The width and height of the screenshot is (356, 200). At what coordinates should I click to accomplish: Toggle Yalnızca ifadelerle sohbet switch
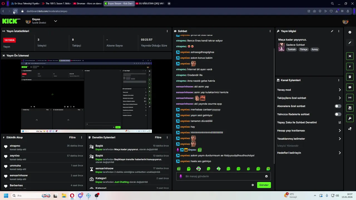338,114
